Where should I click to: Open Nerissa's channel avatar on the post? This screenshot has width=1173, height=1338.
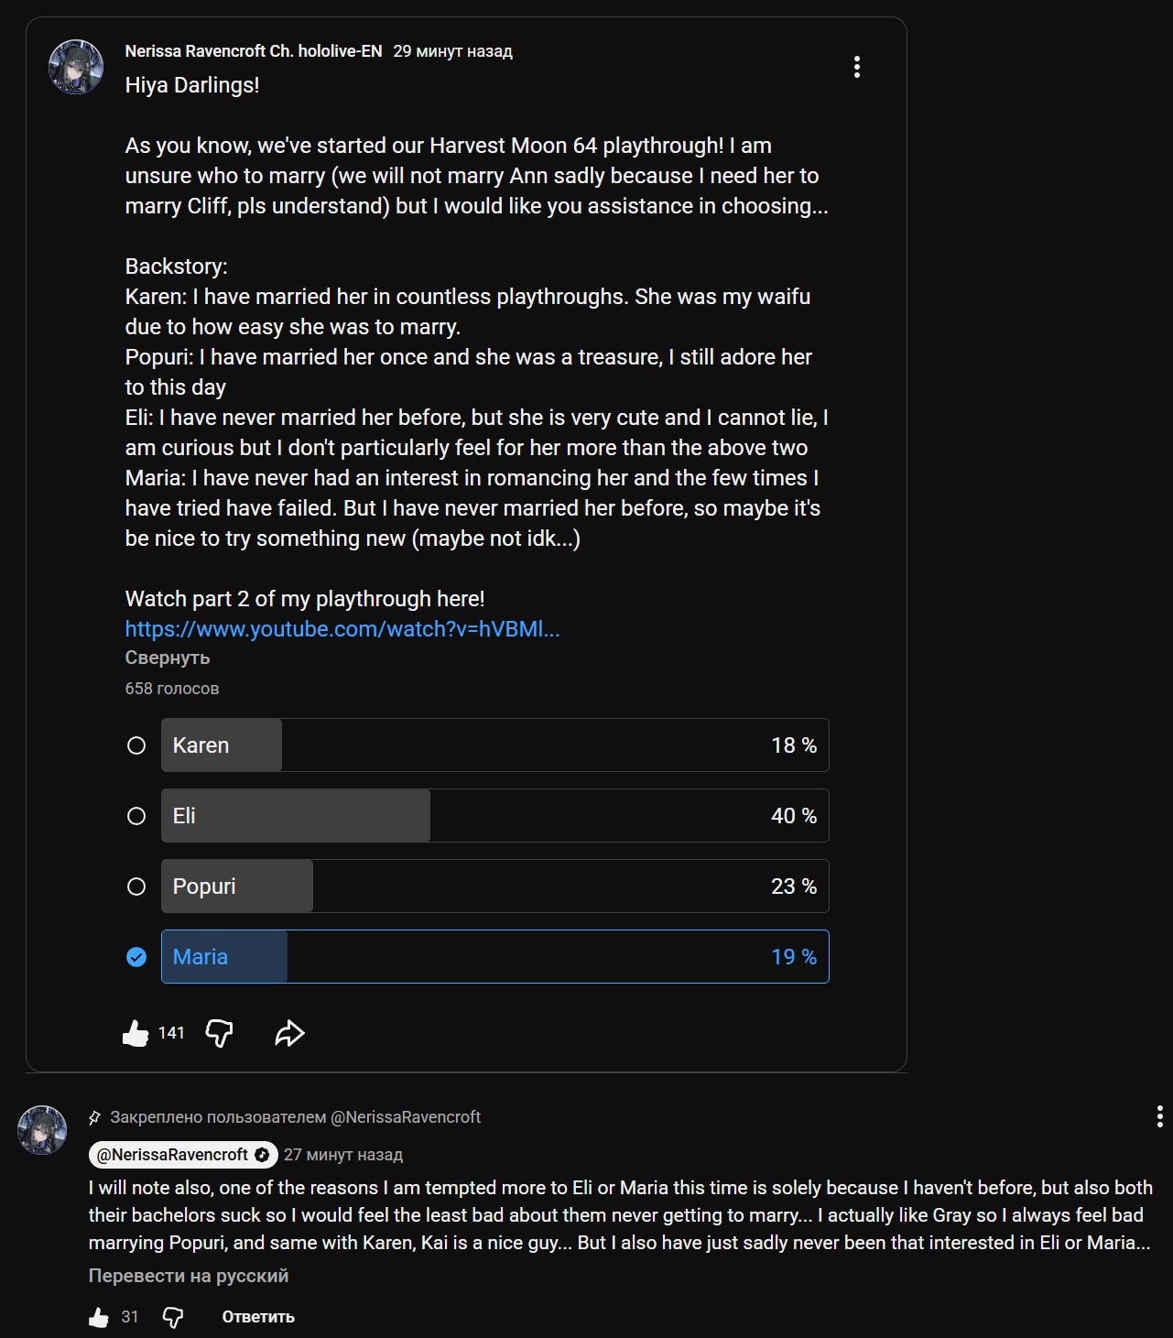(76, 67)
